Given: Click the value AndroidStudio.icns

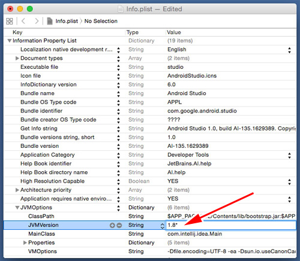Looking at the screenshot, I should (192, 76).
